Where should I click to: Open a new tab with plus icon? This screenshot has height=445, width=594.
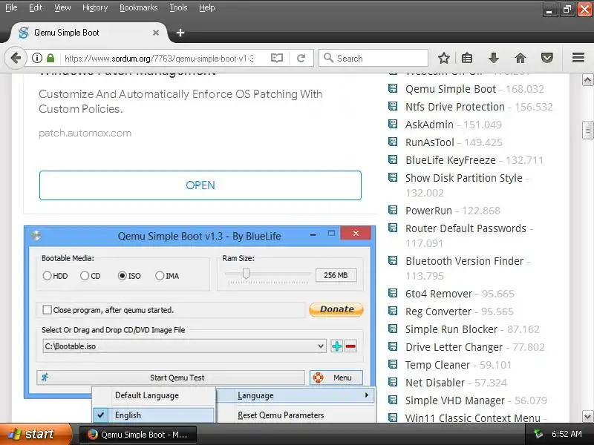click(x=180, y=33)
